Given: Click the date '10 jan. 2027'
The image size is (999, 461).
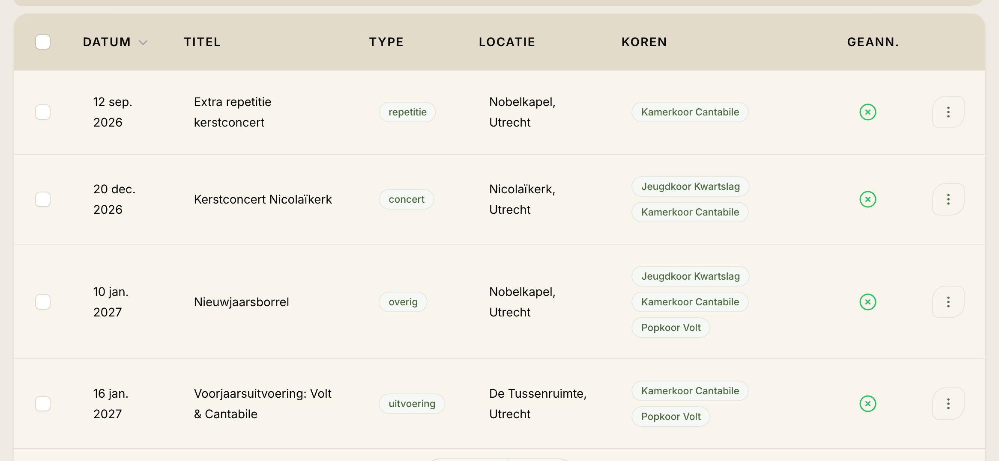Looking at the screenshot, I should coord(111,302).
